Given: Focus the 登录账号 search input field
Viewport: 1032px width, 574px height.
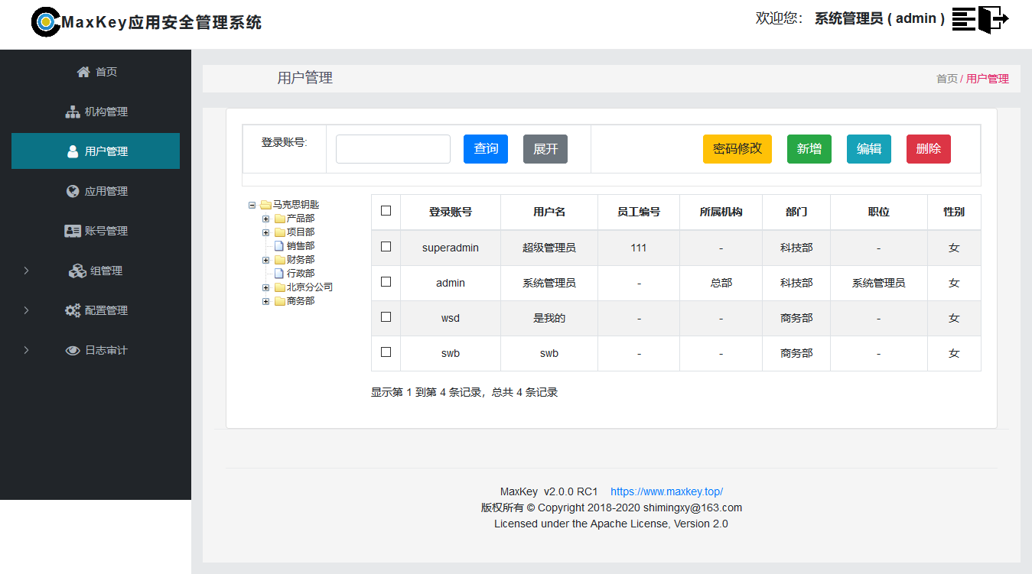Looking at the screenshot, I should click(x=392, y=149).
